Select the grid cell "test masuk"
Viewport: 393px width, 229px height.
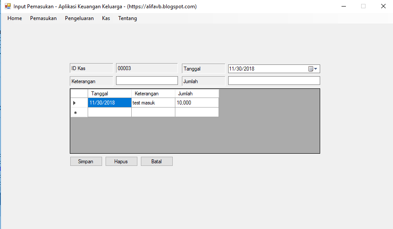point(153,103)
